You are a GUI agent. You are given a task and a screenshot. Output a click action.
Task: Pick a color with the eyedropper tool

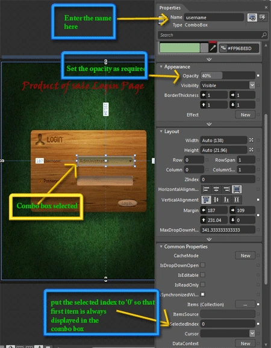click(213, 48)
